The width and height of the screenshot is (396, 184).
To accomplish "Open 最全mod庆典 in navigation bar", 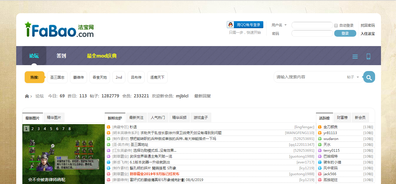I will pos(102,56).
